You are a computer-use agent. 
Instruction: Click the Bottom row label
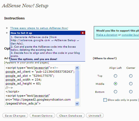100,92
